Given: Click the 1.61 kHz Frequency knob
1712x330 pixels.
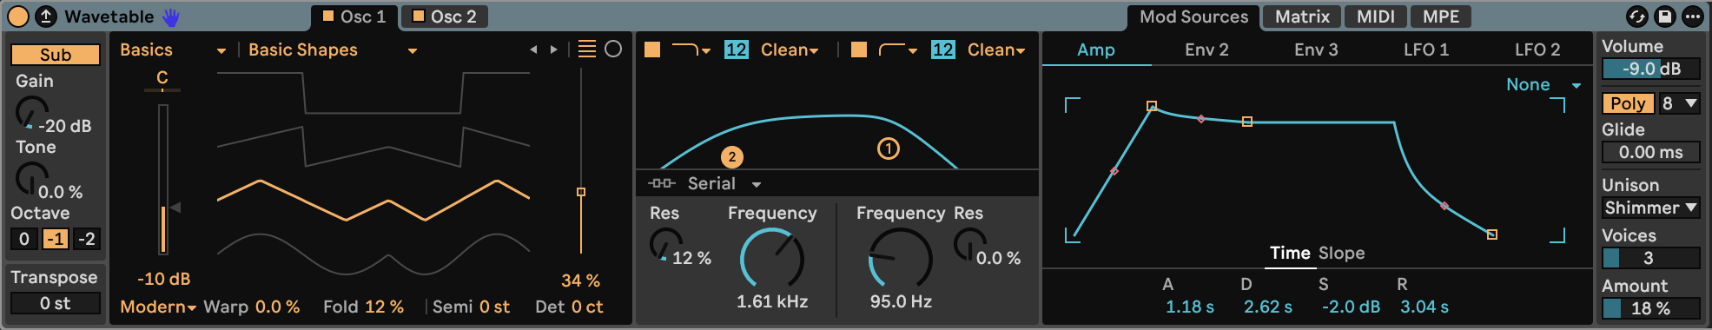Looking at the screenshot, I should coord(772,259).
